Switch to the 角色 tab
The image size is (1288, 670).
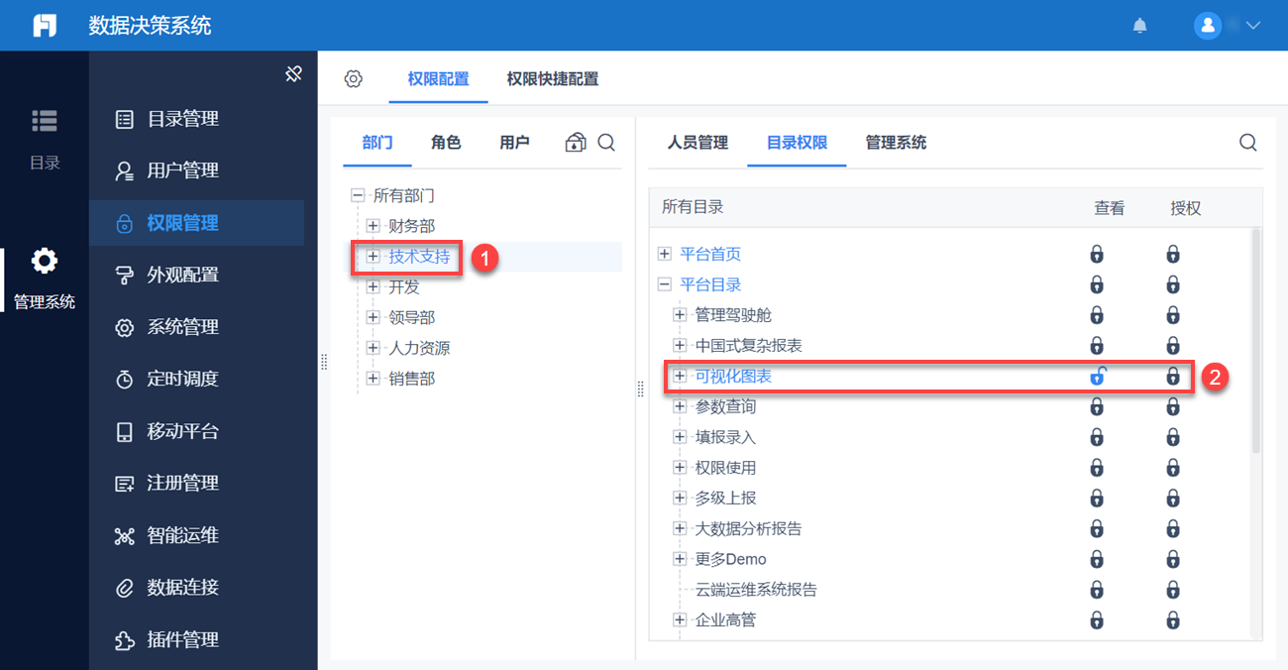click(x=446, y=143)
